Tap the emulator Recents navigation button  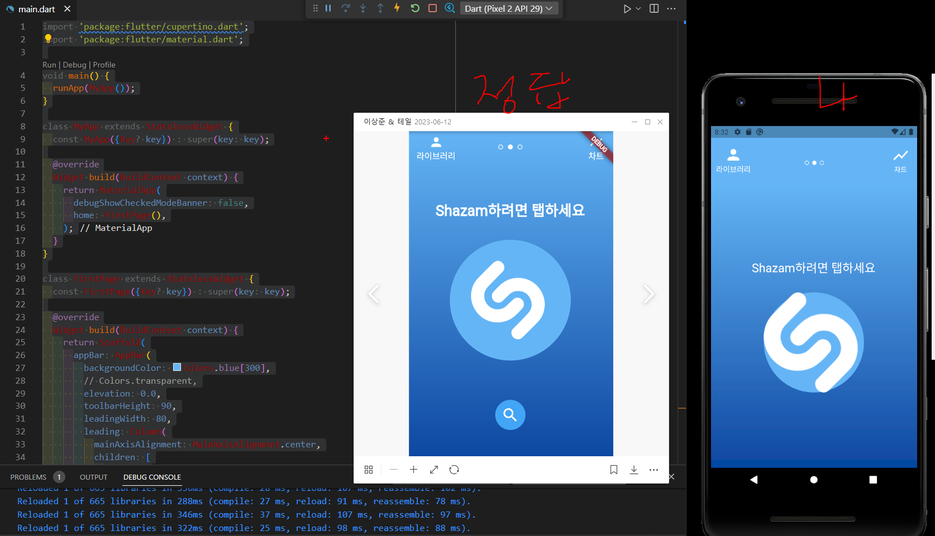(873, 480)
